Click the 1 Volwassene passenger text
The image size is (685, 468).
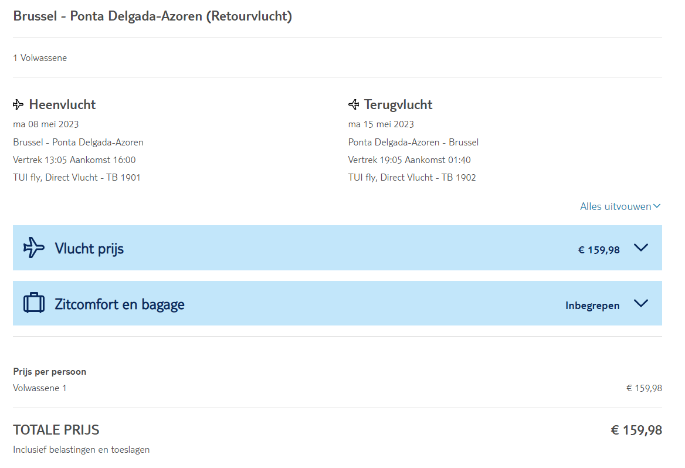(x=40, y=58)
